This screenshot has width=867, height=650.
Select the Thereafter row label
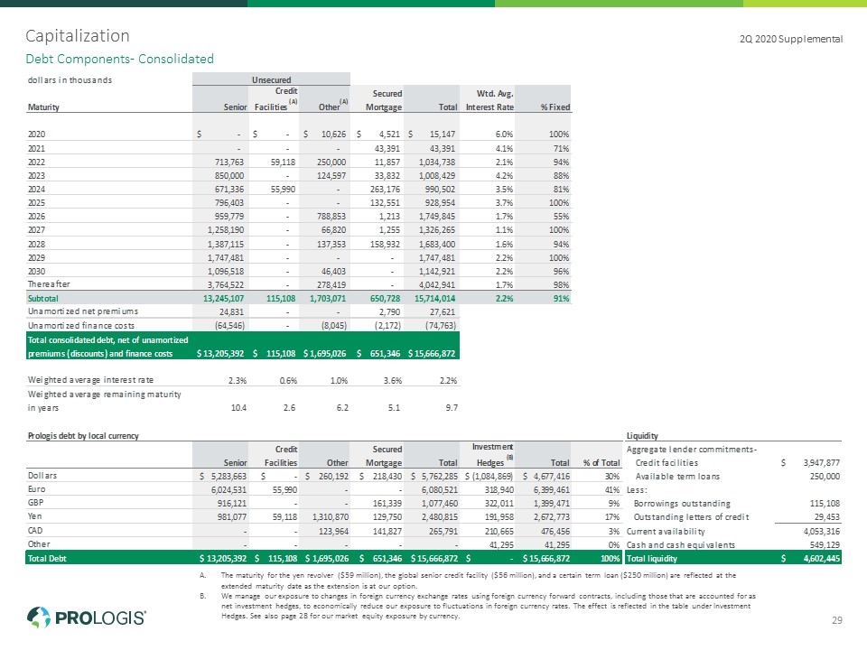[x=49, y=284]
